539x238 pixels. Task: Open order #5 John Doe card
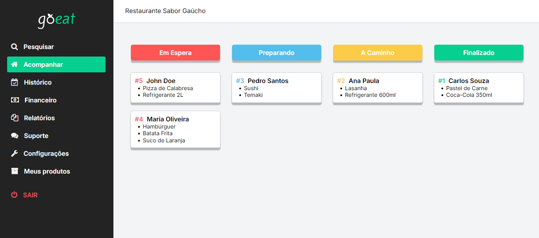(175, 88)
